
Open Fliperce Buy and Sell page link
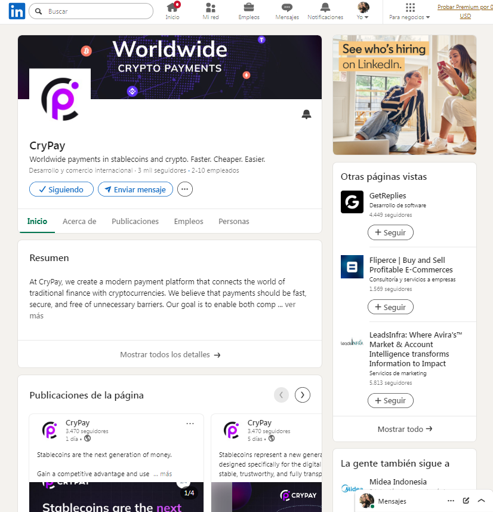(411, 265)
